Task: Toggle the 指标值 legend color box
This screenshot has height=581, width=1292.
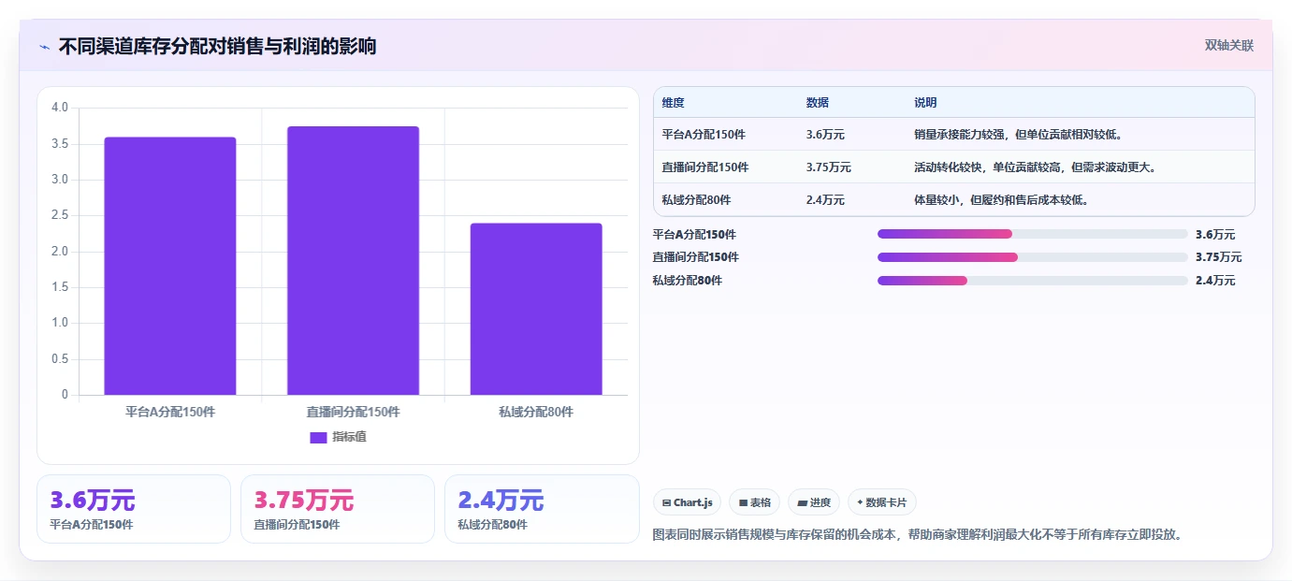Action: point(318,437)
